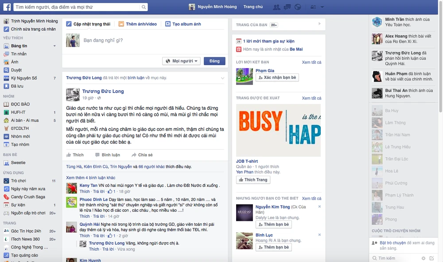Open notifications via the globe icon

[x=298, y=7]
